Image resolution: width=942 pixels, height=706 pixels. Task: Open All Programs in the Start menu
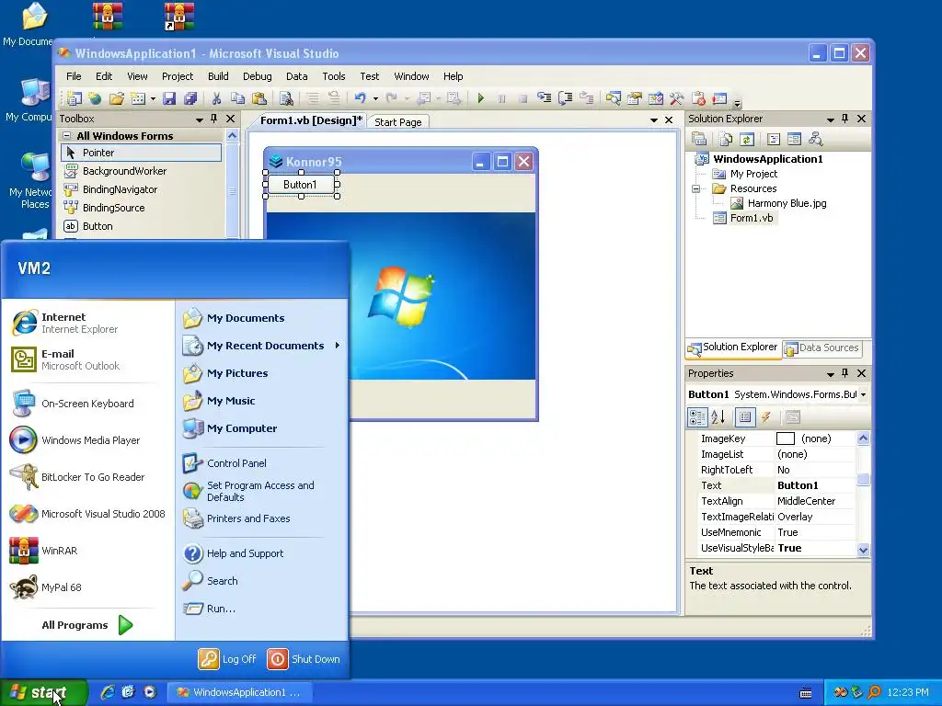point(87,625)
